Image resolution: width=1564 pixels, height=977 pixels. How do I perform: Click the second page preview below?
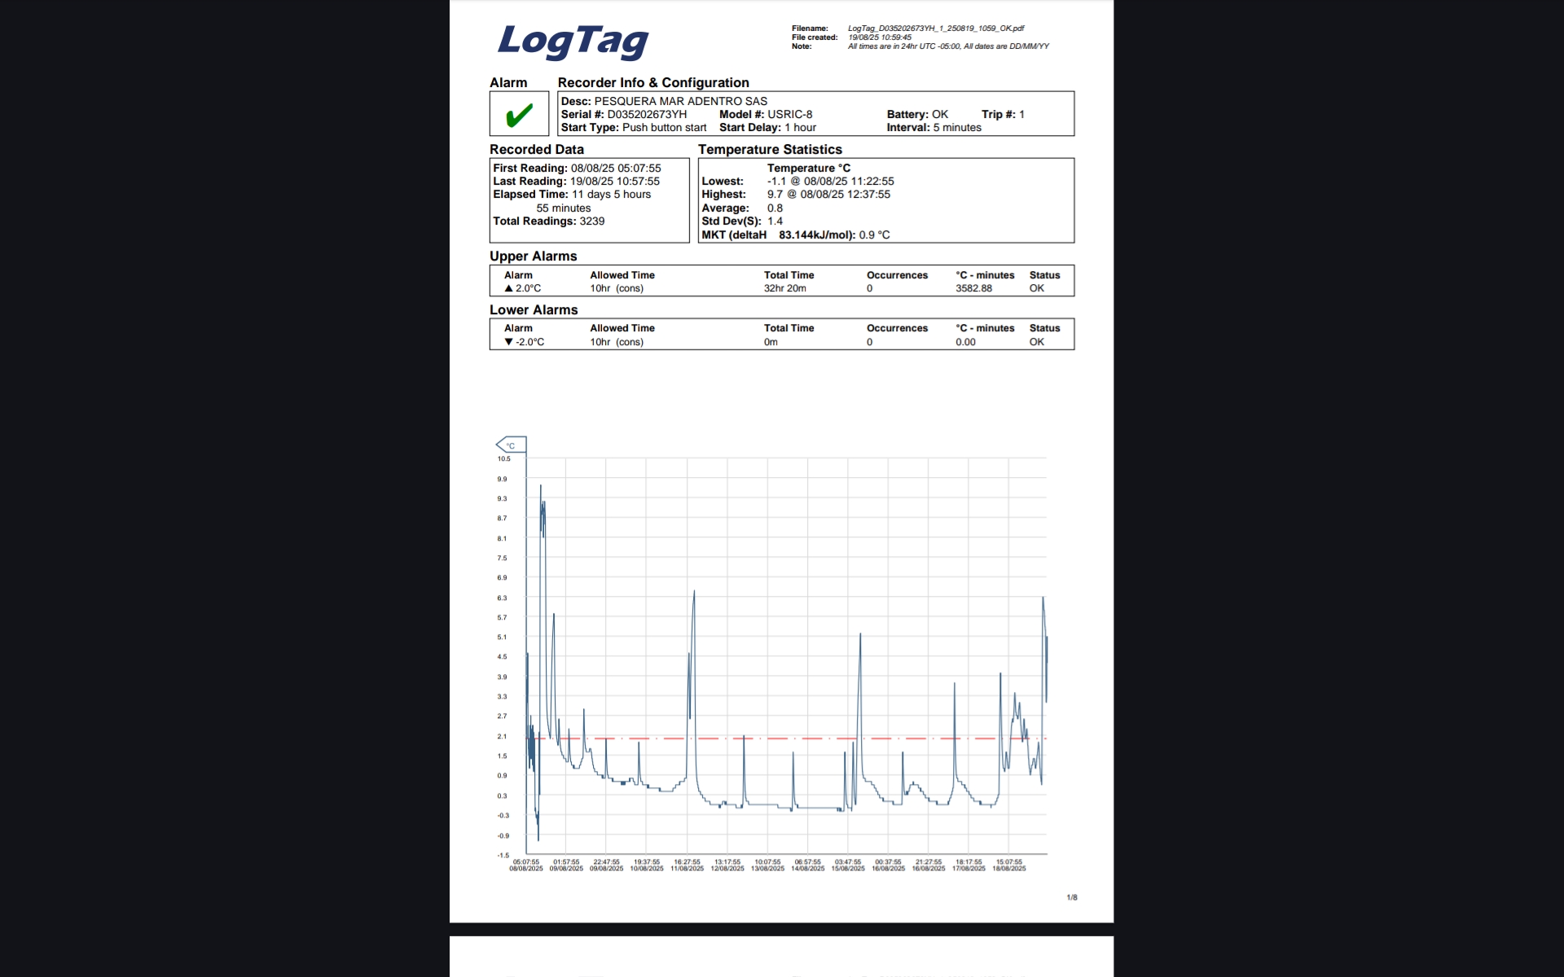[781, 957]
